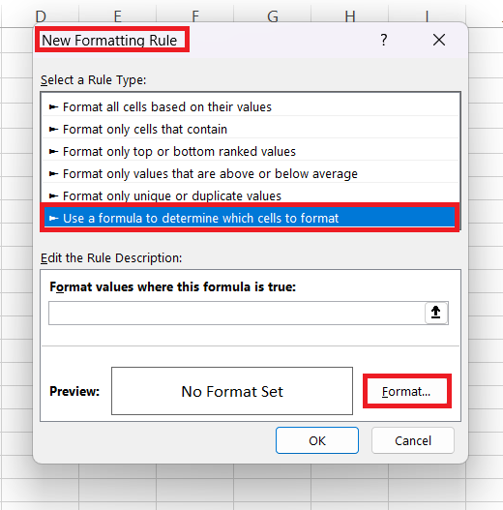Choose 'Use a formula to determine' rule

click(x=250, y=218)
